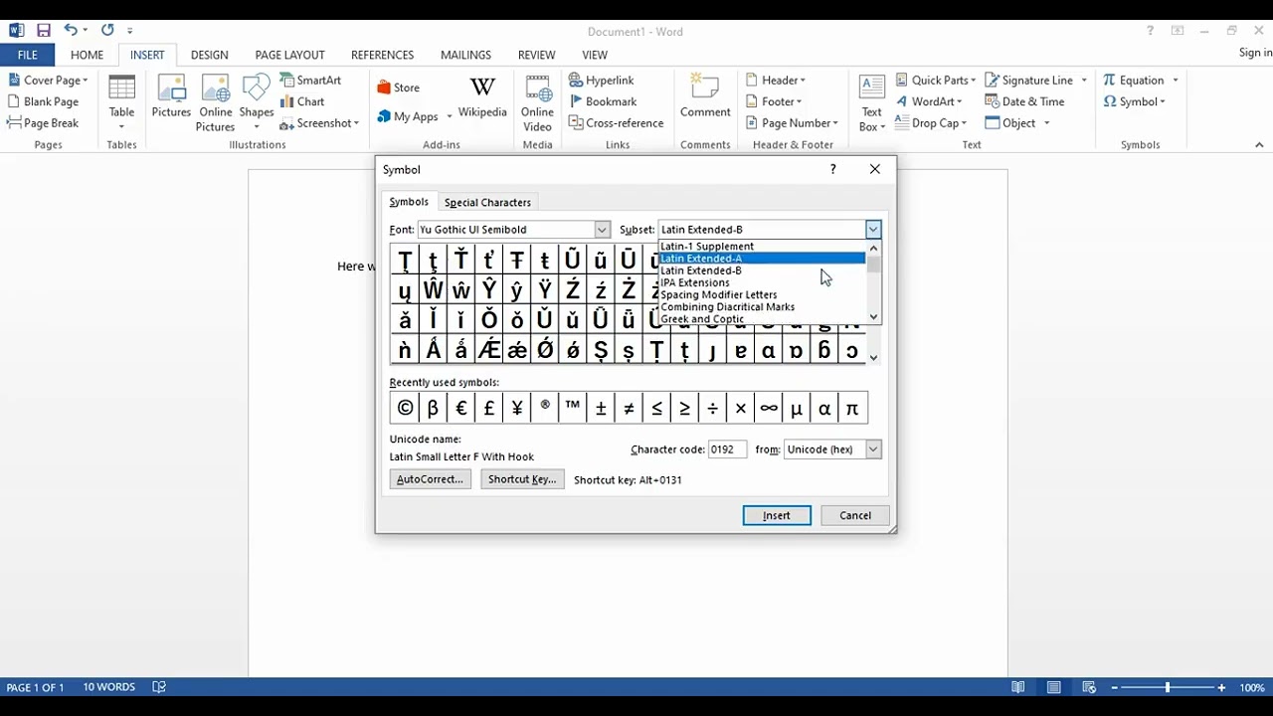Switch to the HOME ribbon tab
This screenshot has width=1273, height=716.
click(x=87, y=55)
